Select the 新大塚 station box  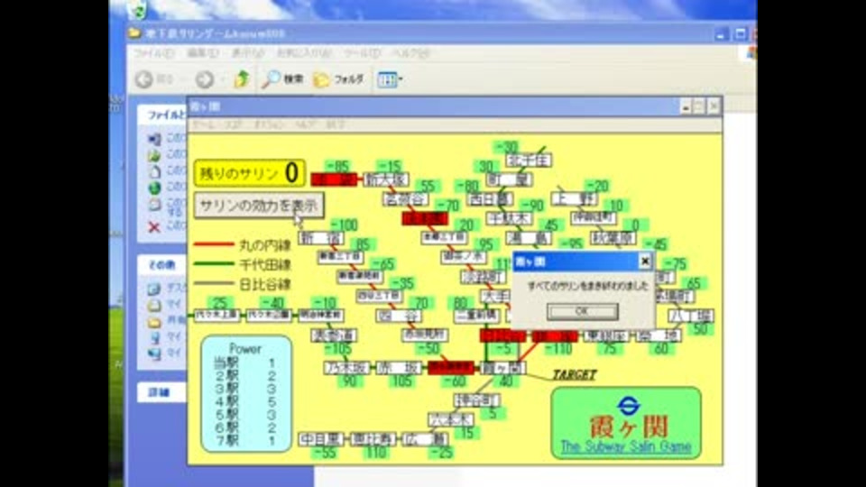pyautogui.click(x=386, y=179)
